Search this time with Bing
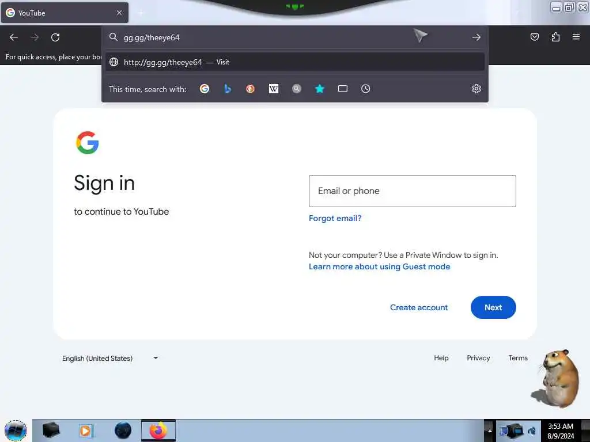Image resolution: width=590 pixels, height=442 pixels. coord(227,89)
